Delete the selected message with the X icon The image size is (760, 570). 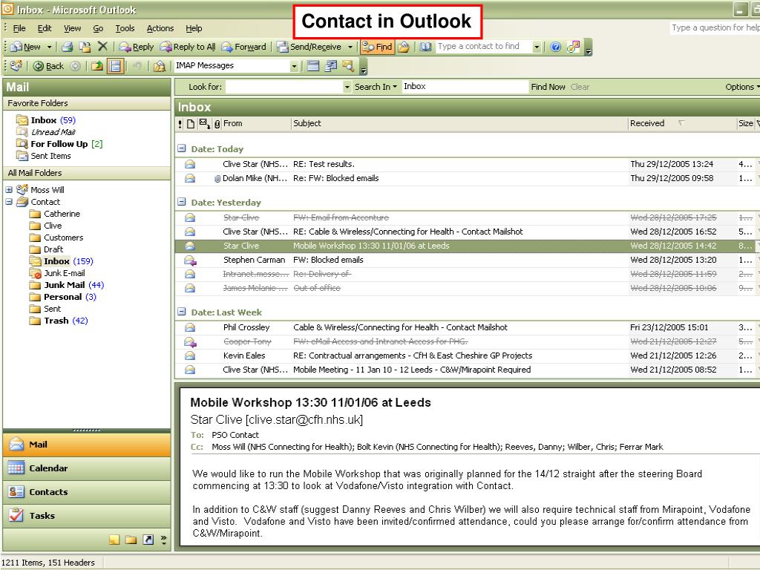point(102,47)
